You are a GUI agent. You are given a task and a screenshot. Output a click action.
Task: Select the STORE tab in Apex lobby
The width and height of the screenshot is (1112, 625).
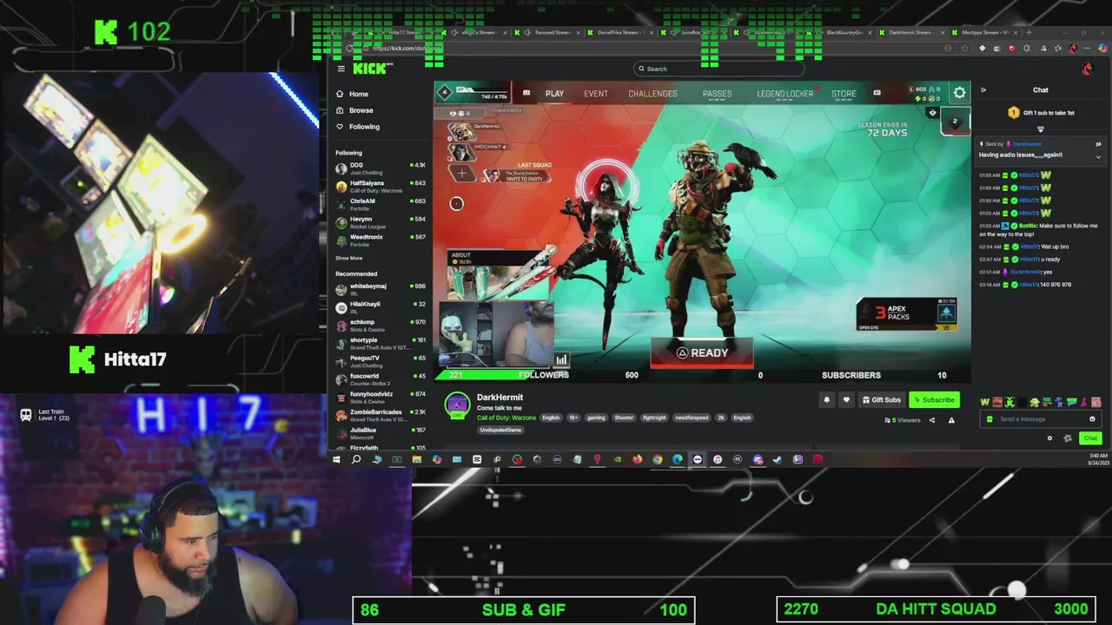pyautogui.click(x=844, y=94)
